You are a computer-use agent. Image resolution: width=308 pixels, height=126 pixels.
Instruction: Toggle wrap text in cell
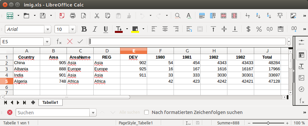point(189,29)
